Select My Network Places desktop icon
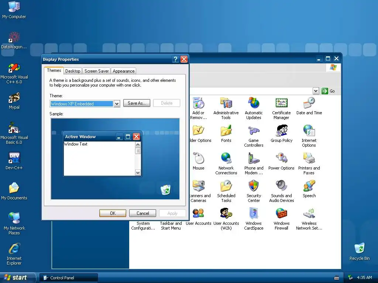 click(14, 218)
